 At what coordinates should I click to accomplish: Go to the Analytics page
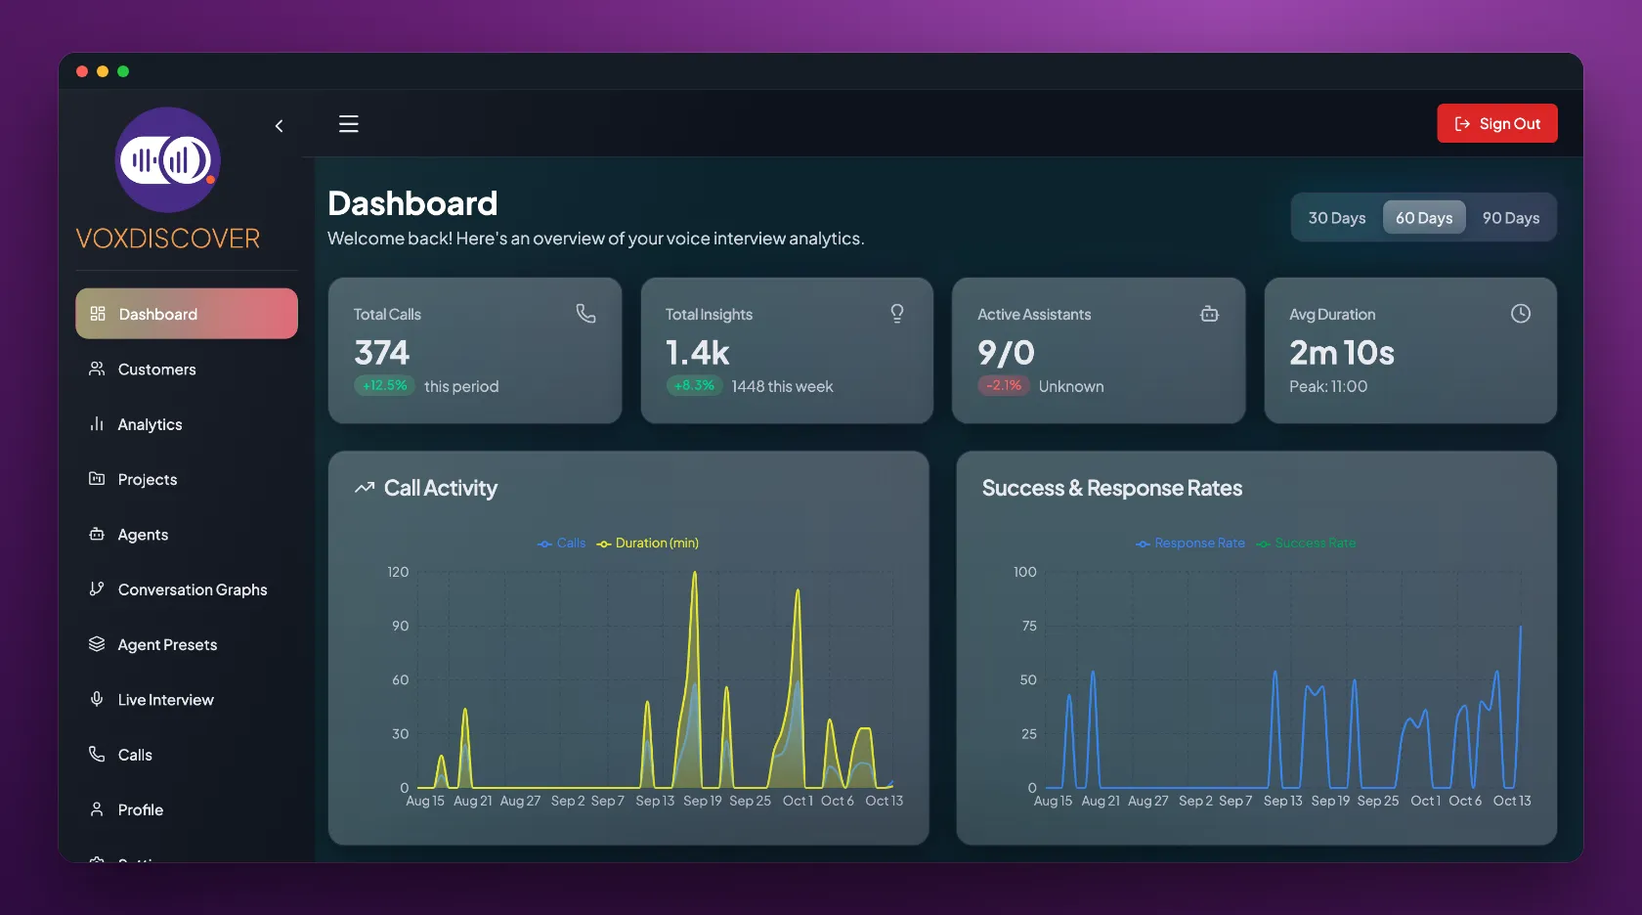(x=187, y=424)
